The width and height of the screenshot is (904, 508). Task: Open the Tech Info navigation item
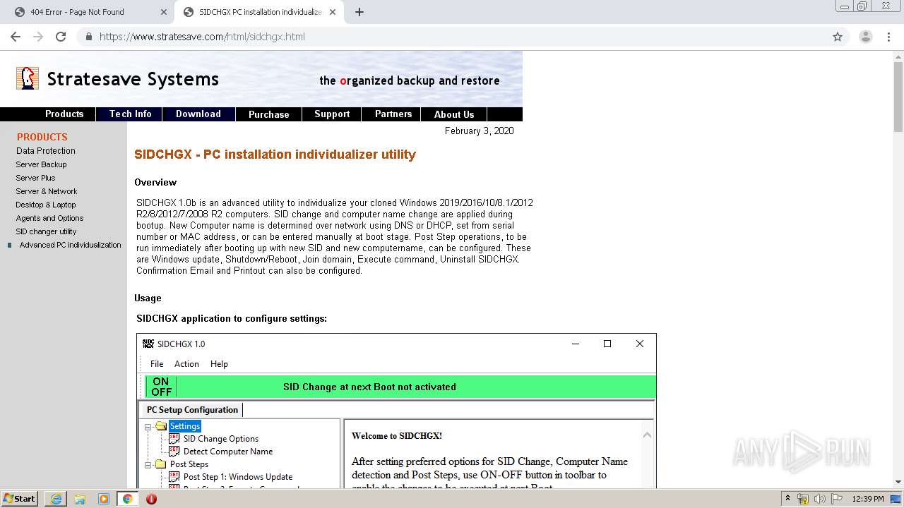pyautogui.click(x=130, y=114)
